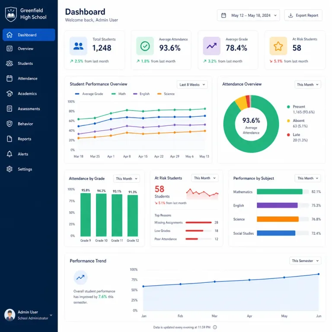Open the Assessments menu item

[29, 109]
